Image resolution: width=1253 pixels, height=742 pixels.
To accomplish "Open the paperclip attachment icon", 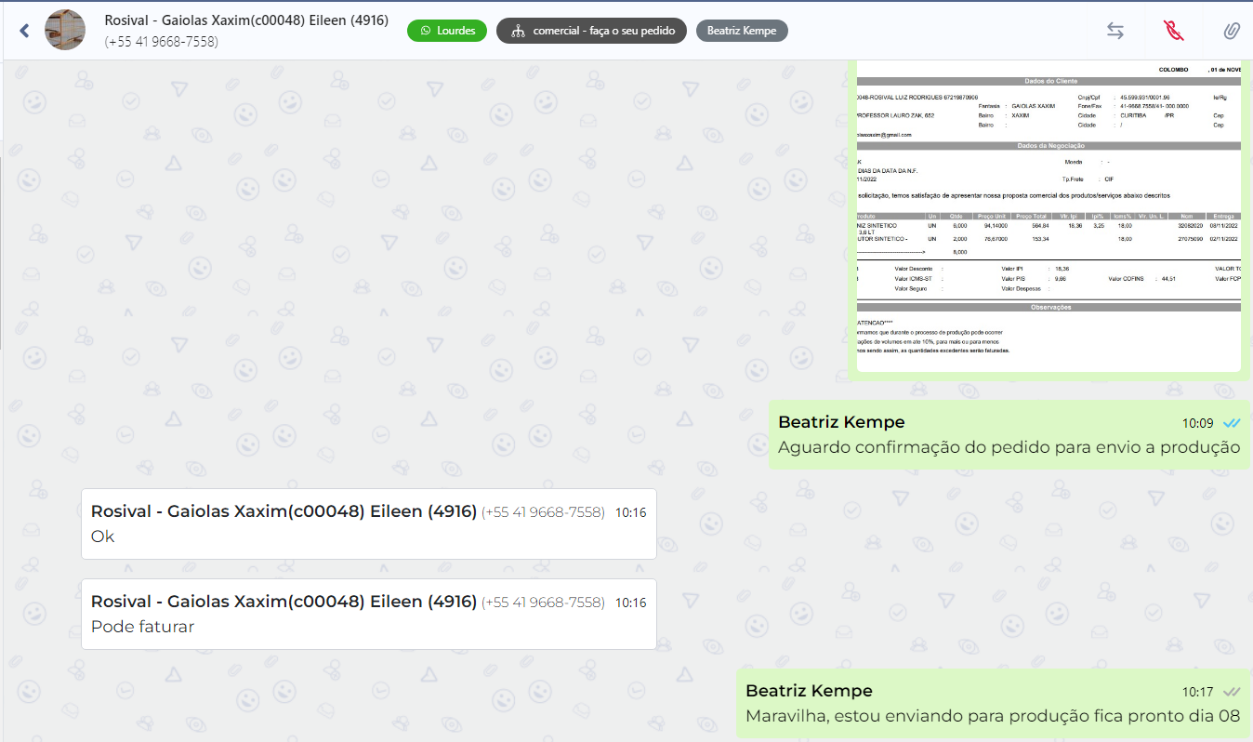I will pyautogui.click(x=1232, y=31).
